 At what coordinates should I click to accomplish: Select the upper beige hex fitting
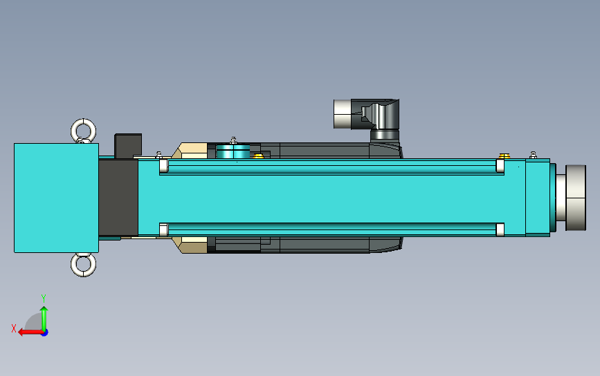(x=190, y=151)
